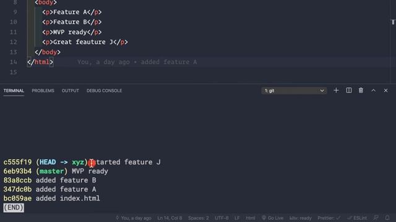Open the DEBUG CONSOLE tab

[105, 91]
